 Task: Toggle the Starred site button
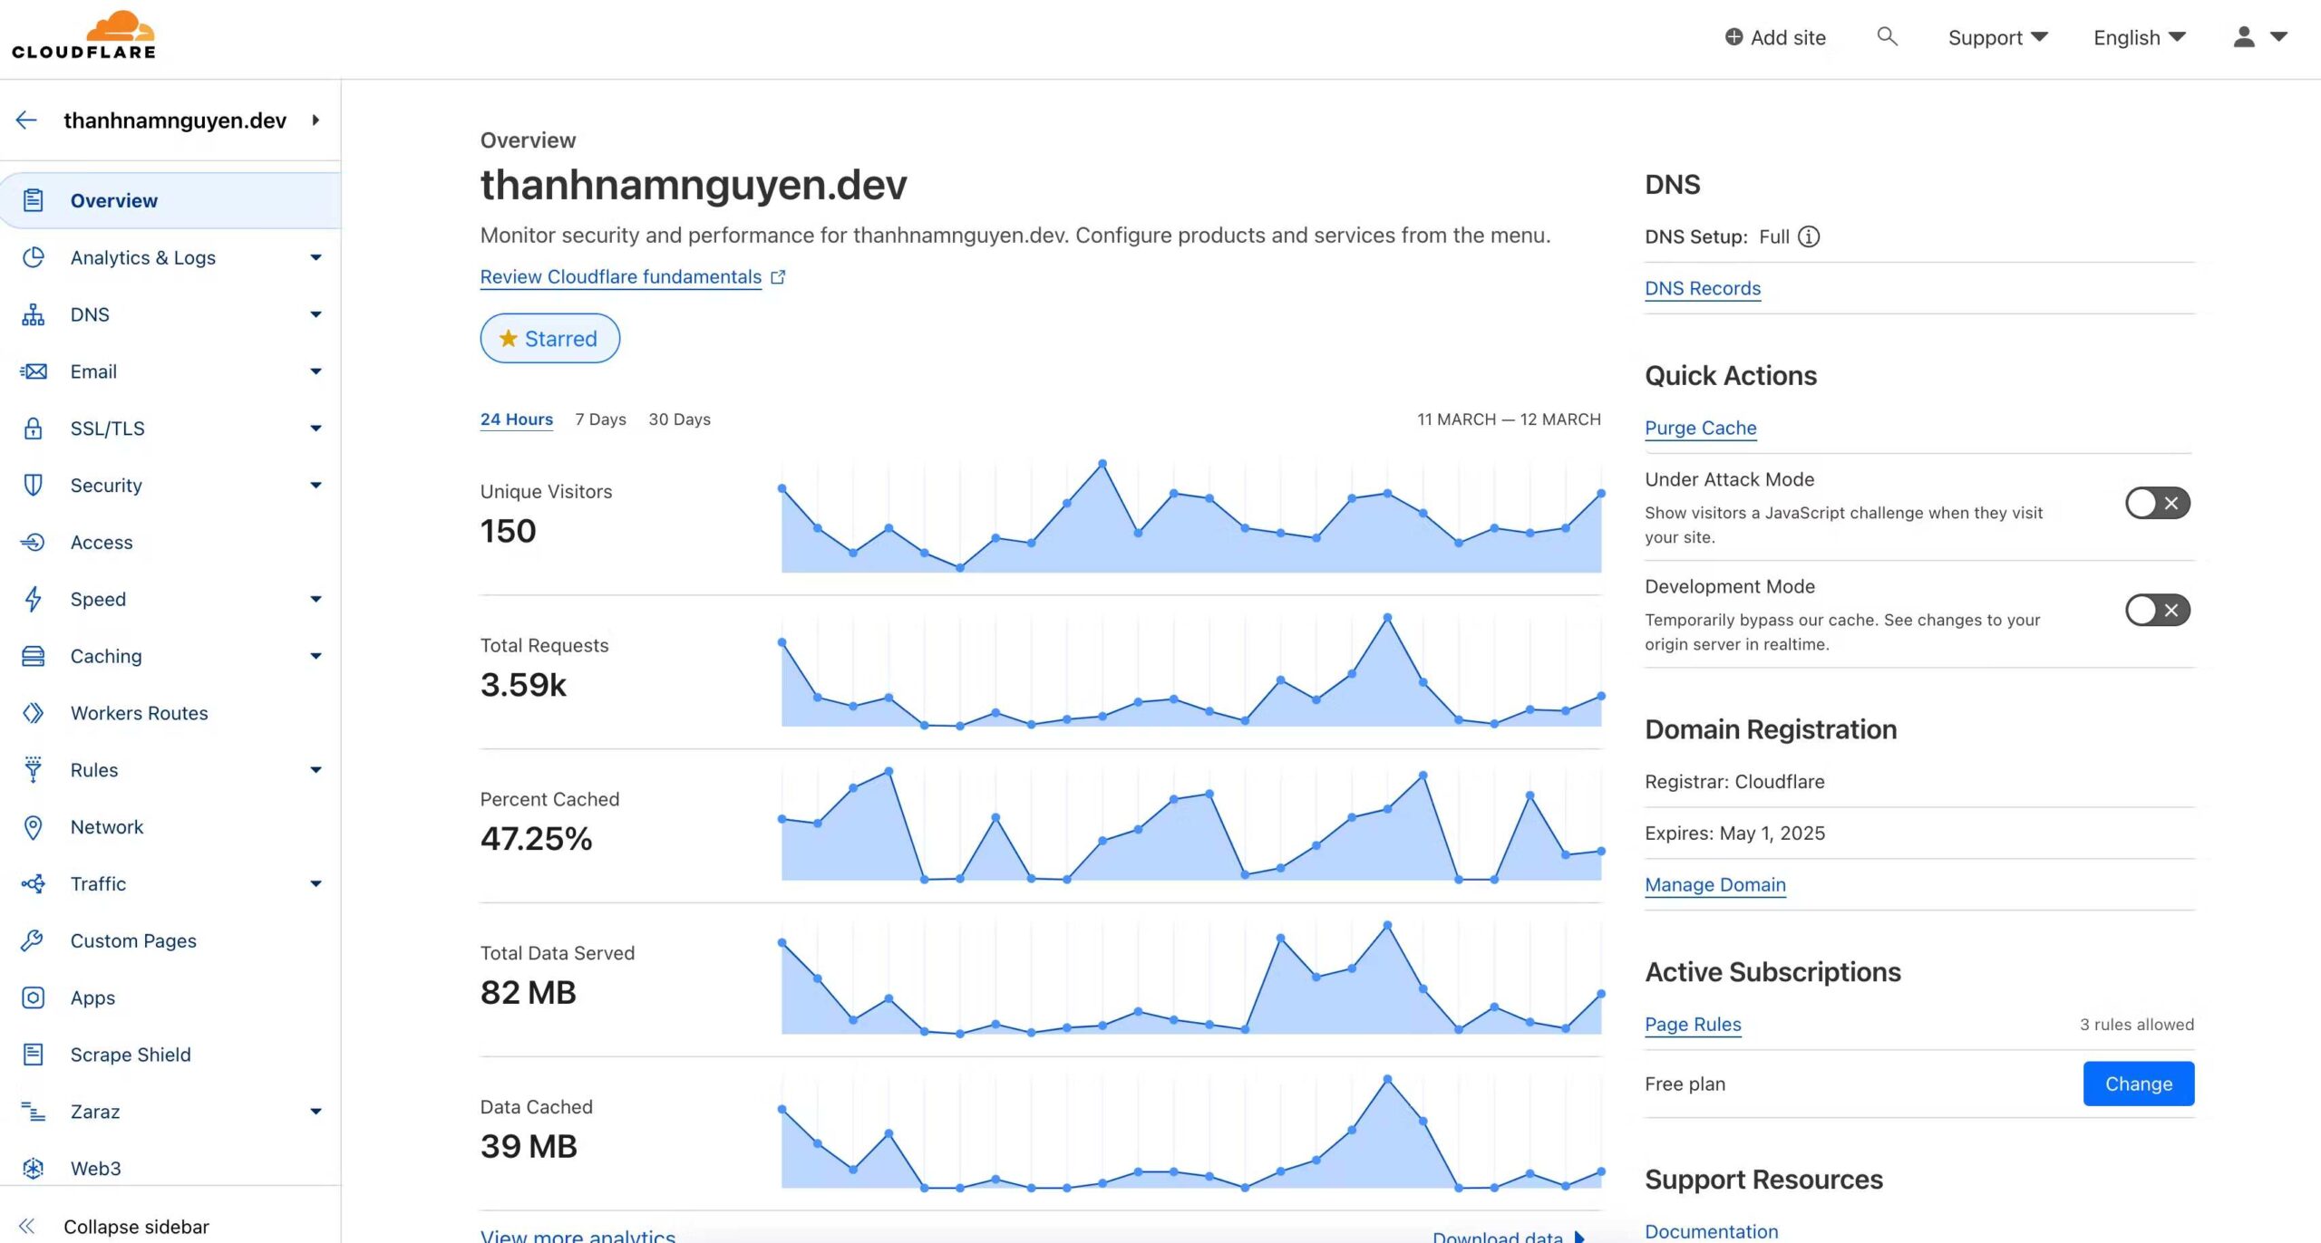pos(549,338)
